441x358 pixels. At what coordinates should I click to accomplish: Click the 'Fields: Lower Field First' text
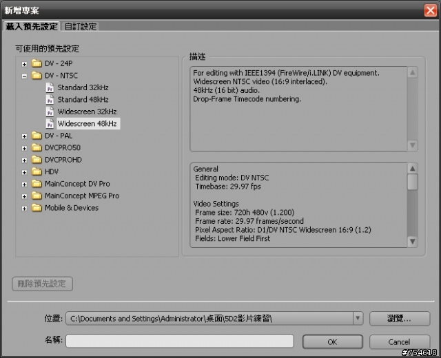point(233,239)
